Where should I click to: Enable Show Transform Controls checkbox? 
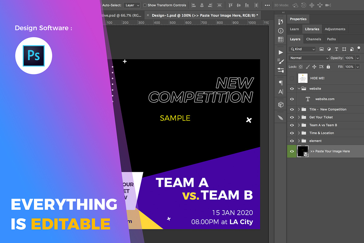(x=145, y=5)
